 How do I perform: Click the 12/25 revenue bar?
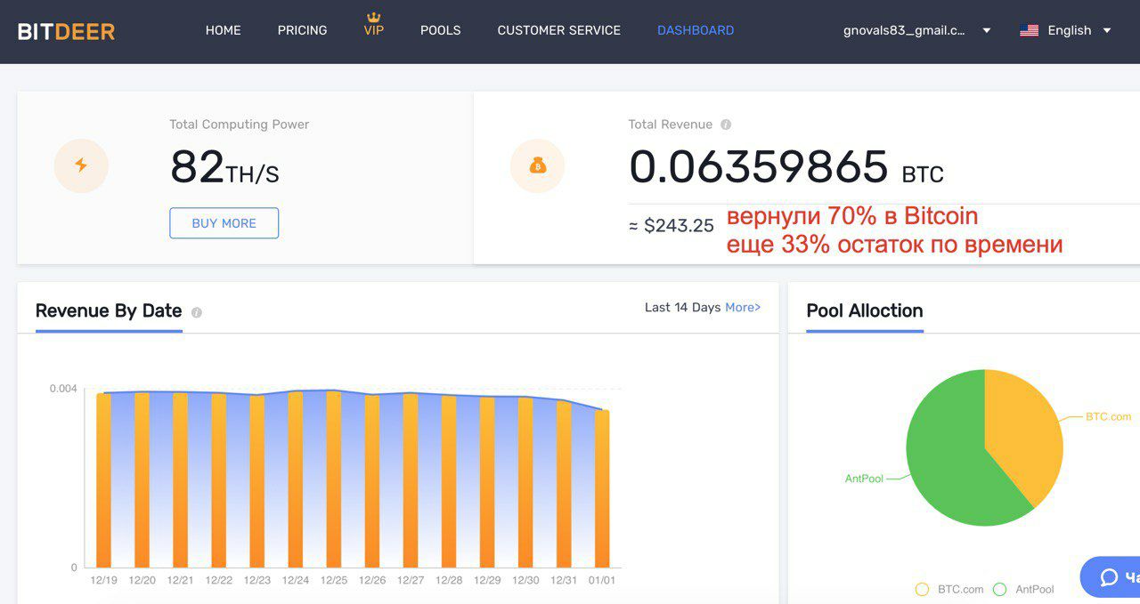(334, 479)
